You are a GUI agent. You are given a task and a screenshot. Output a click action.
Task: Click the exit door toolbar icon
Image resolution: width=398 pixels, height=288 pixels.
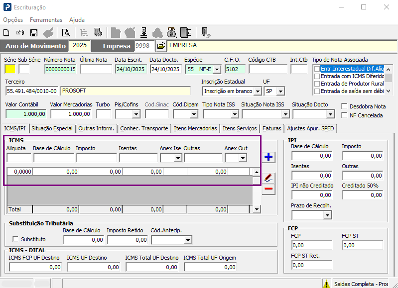click(206, 33)
